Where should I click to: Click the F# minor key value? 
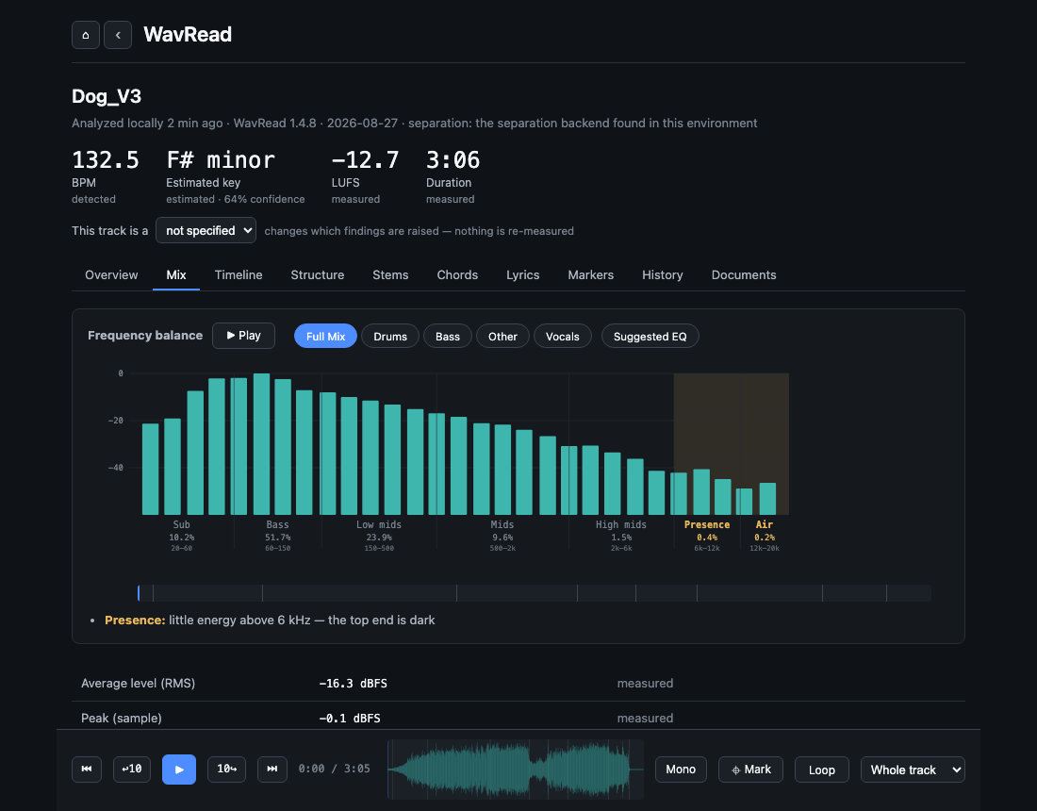coord(221,160)
